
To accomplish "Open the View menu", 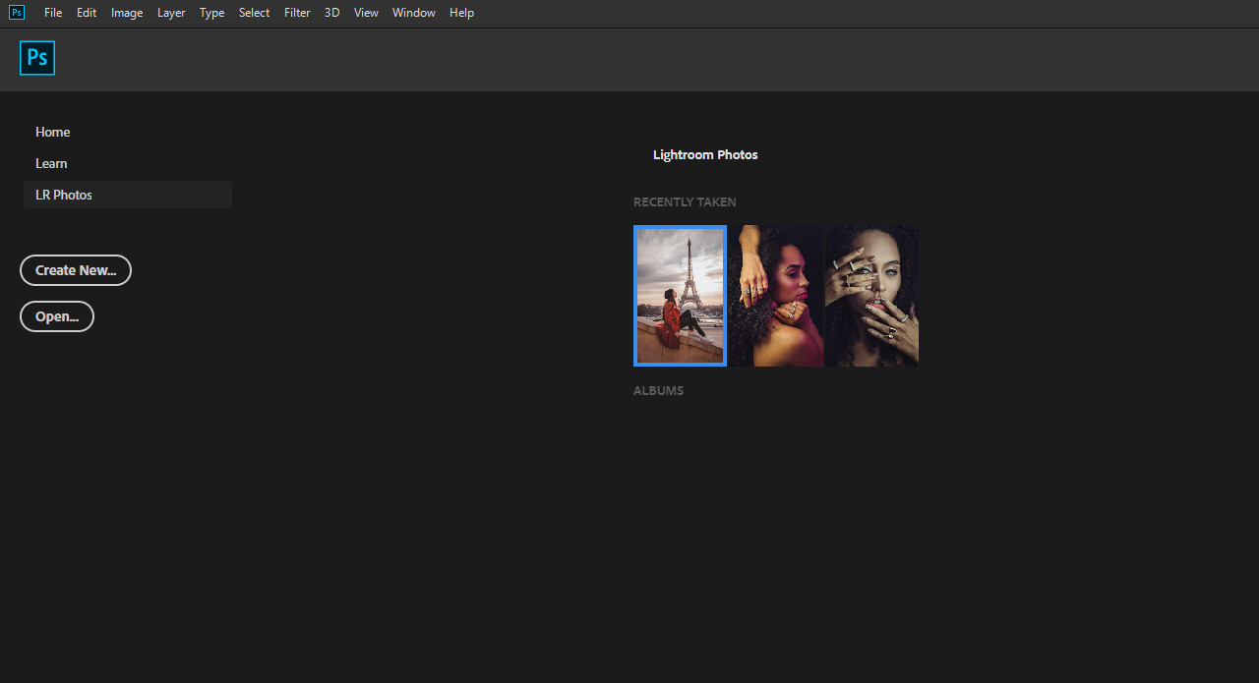I will click(366, 13).
